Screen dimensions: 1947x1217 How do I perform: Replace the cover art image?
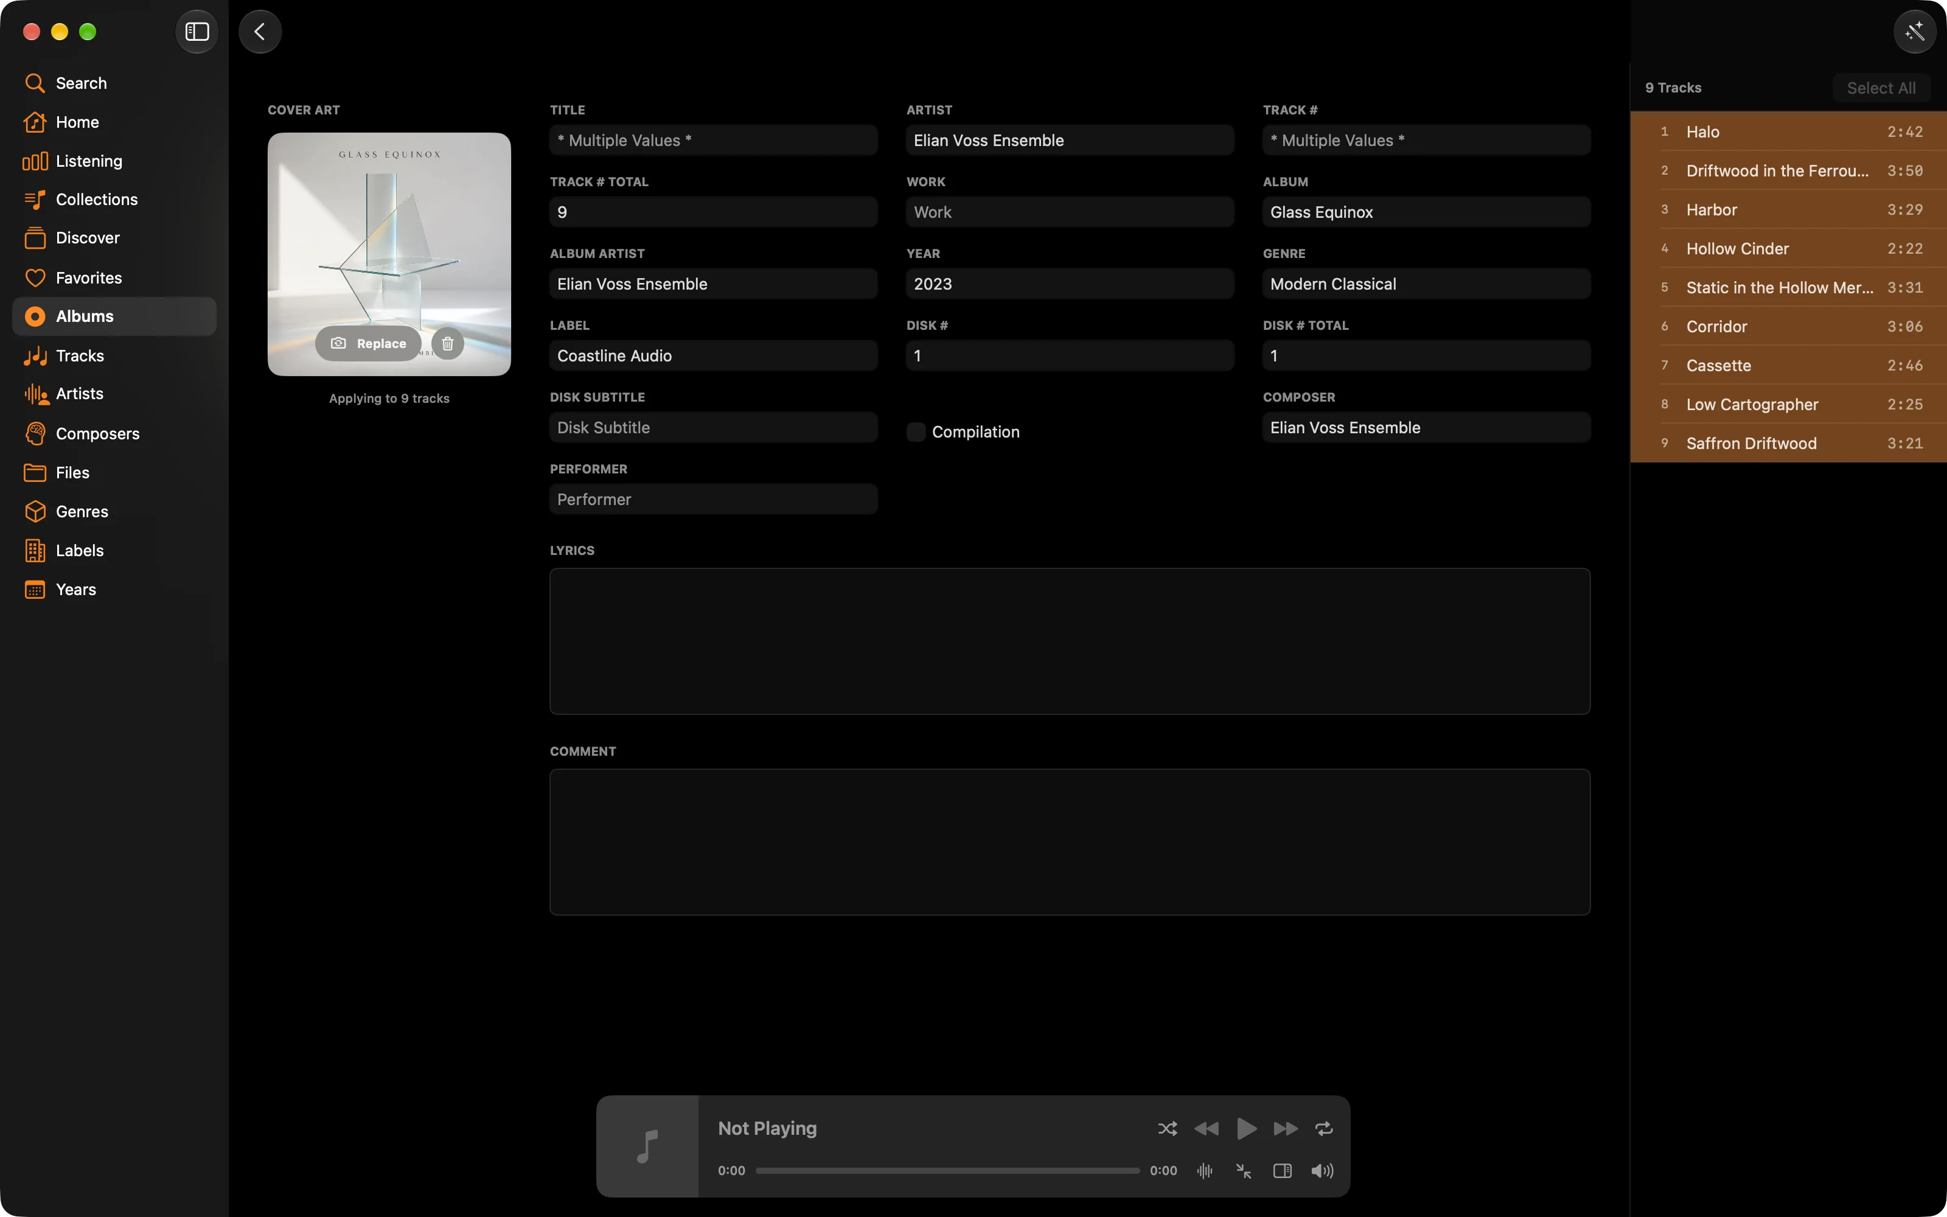(x=367, y=344)
